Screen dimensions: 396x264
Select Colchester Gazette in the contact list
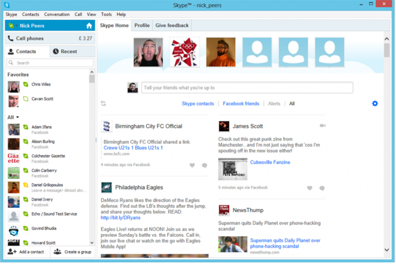click(x=48, y=158)
